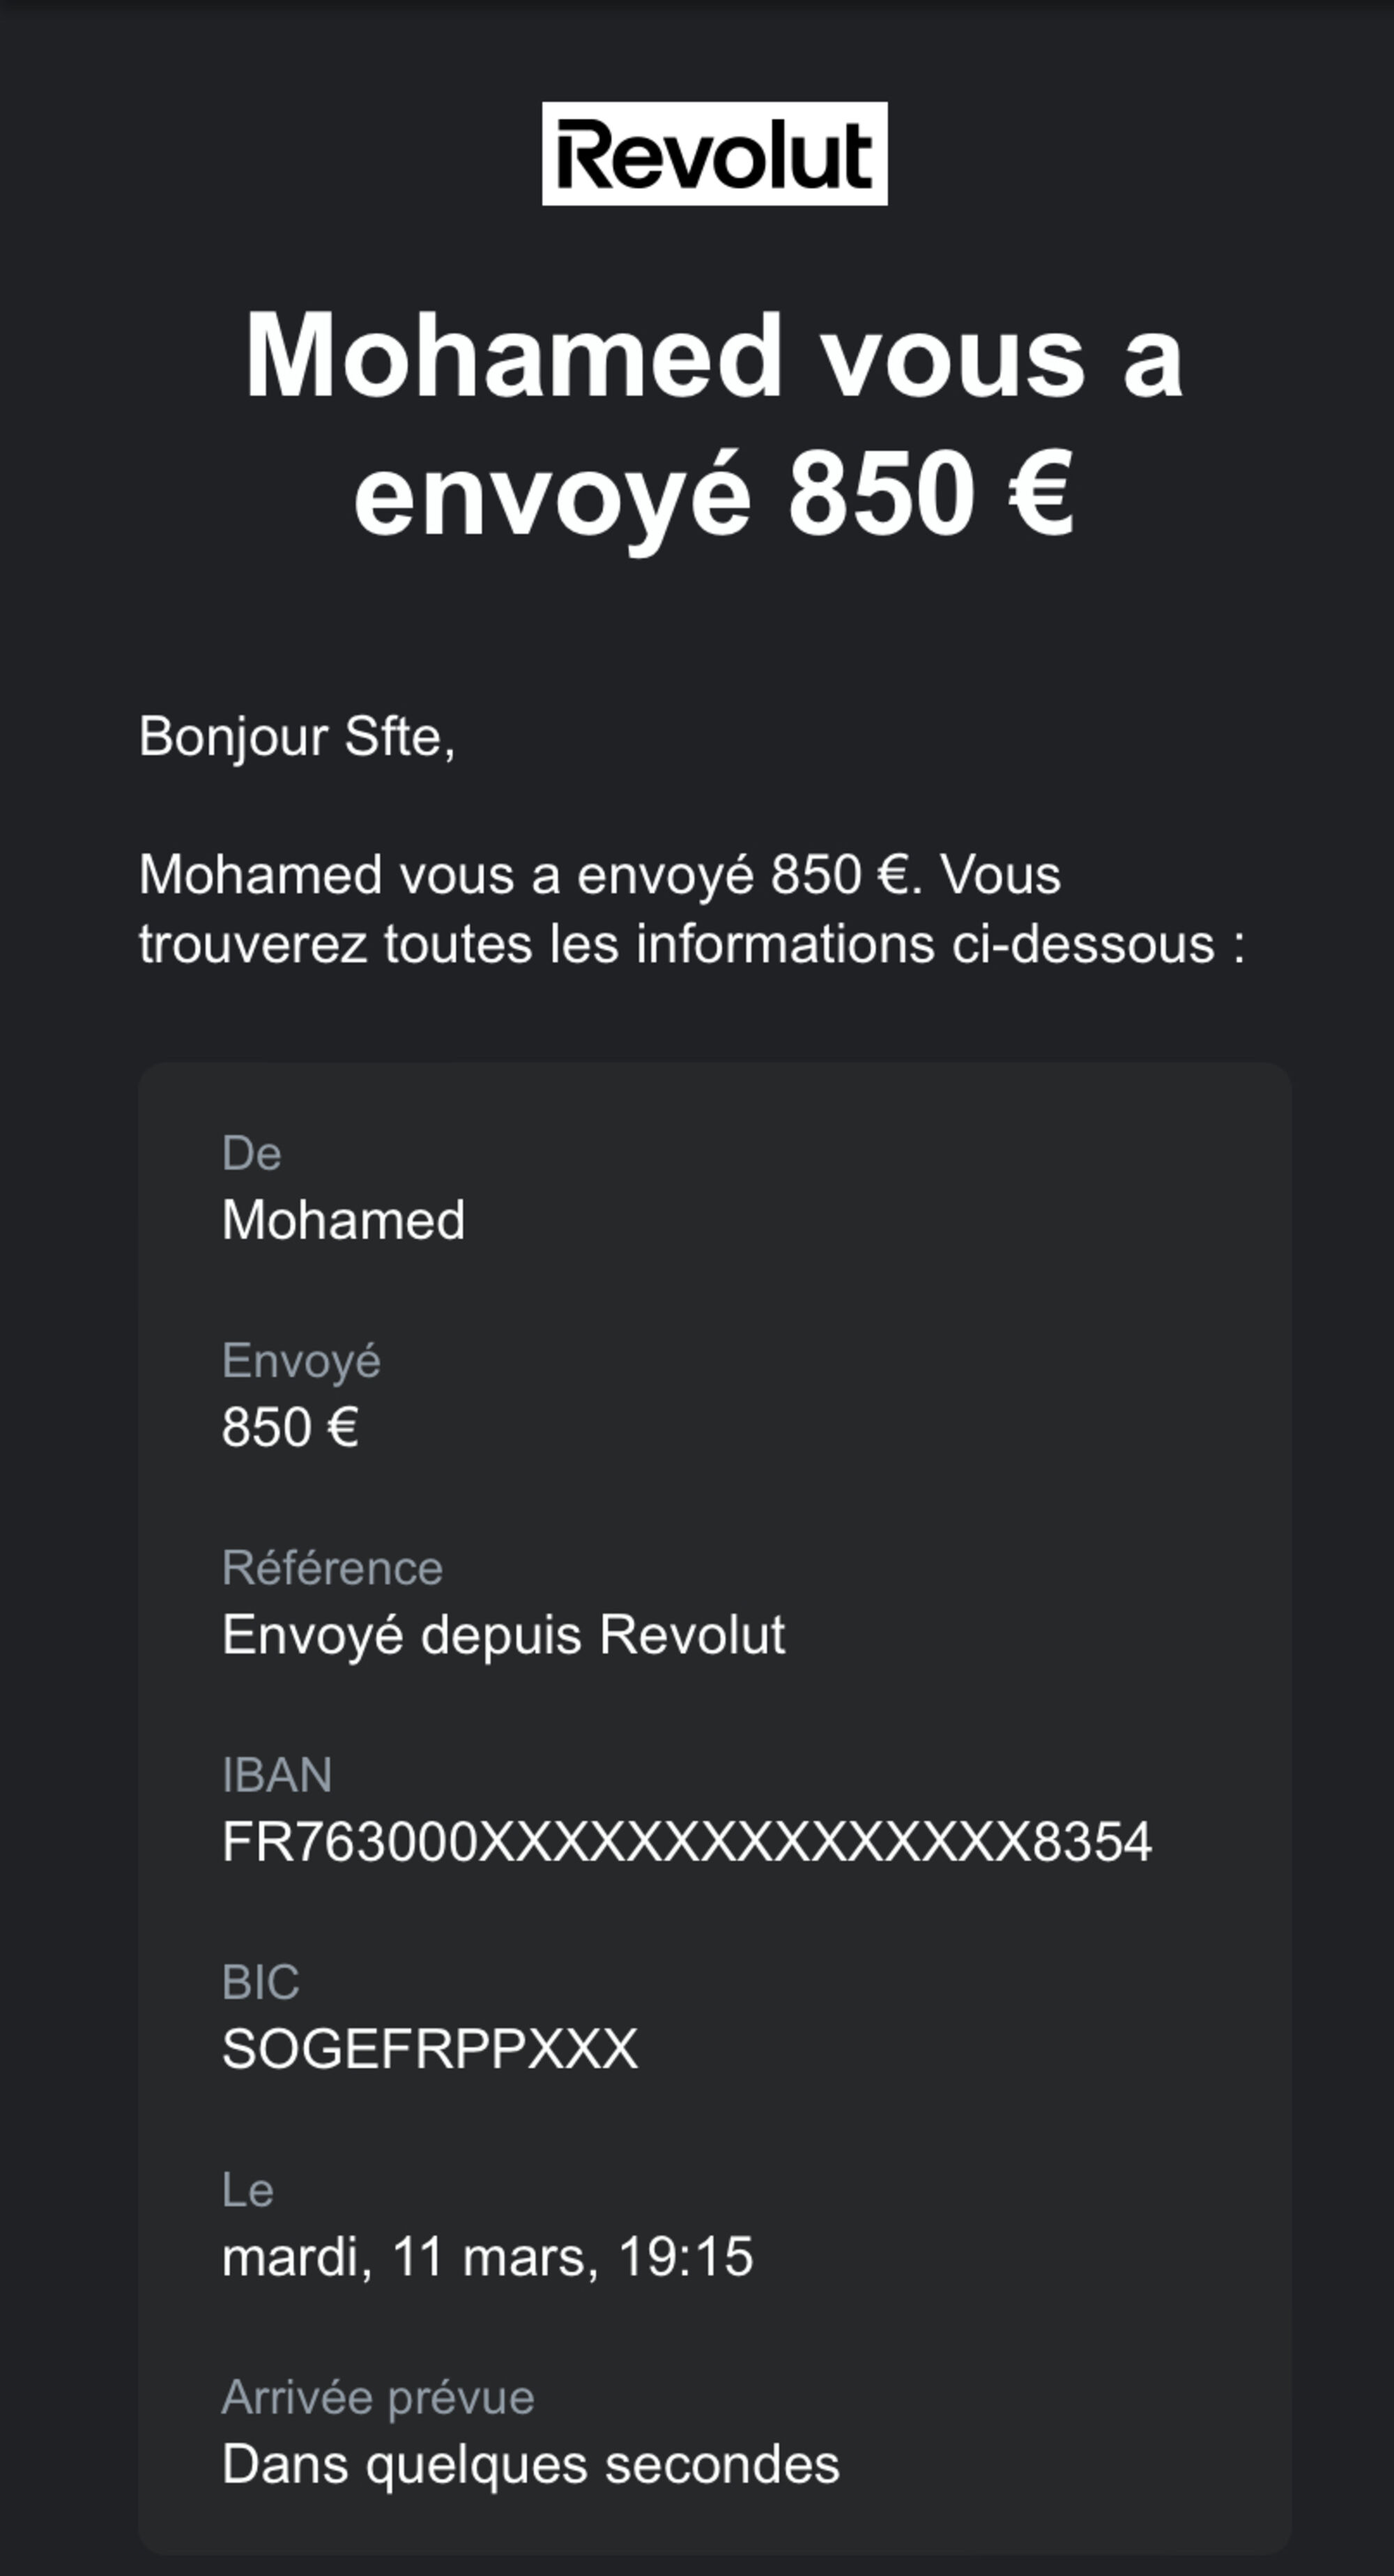This screenshot has height=2576, width=1394.
Task: Click the "Référence" field label
Action: pos(332,1568)
